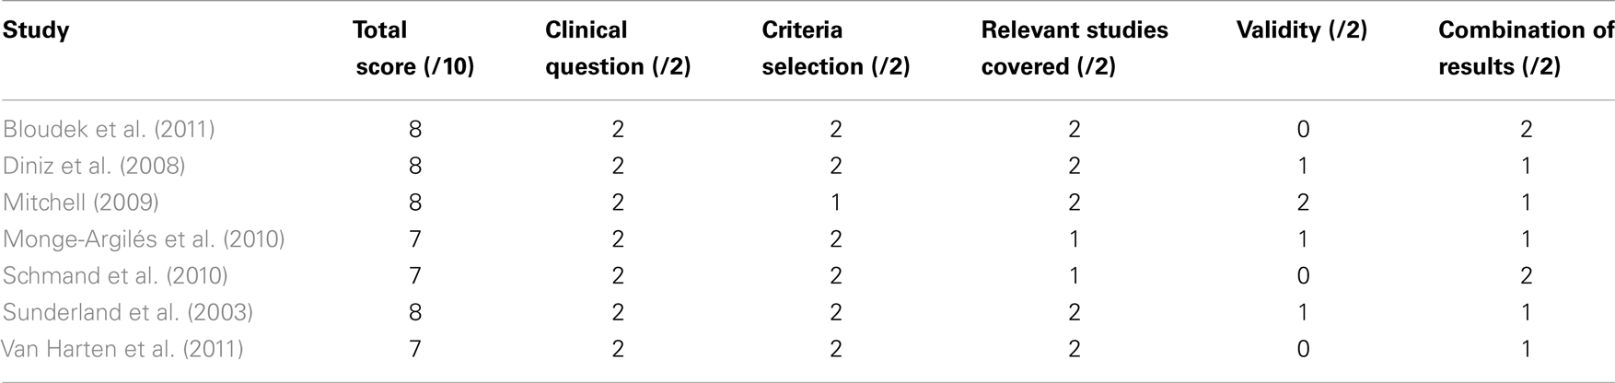Click Mitchell's validity score of 2

[x=1303, y=203]
